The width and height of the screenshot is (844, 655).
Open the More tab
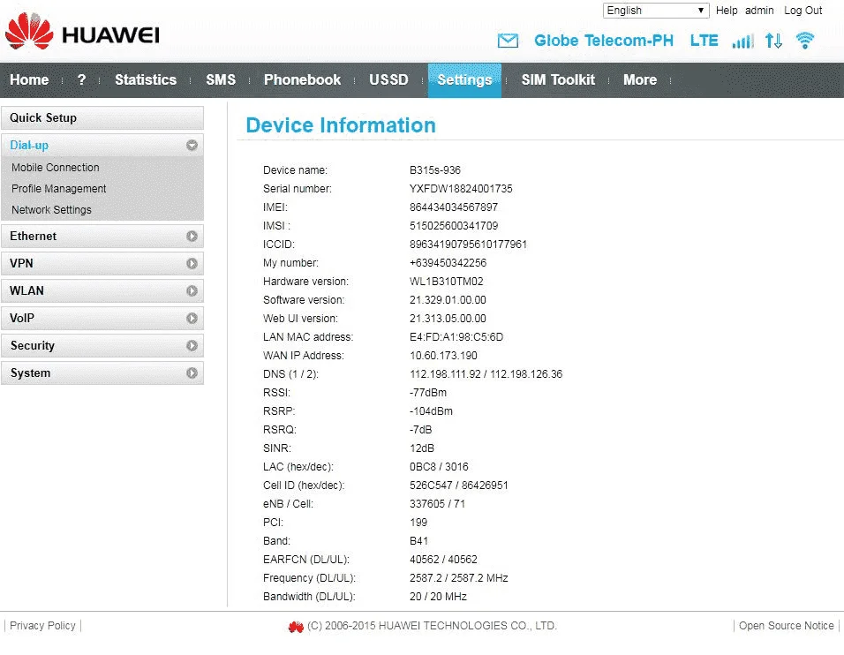(x=640, y=79)
